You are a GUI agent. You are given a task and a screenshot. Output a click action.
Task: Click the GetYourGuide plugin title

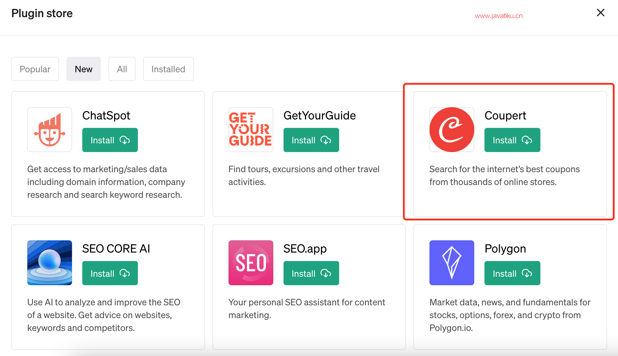[x=319, y=116]
